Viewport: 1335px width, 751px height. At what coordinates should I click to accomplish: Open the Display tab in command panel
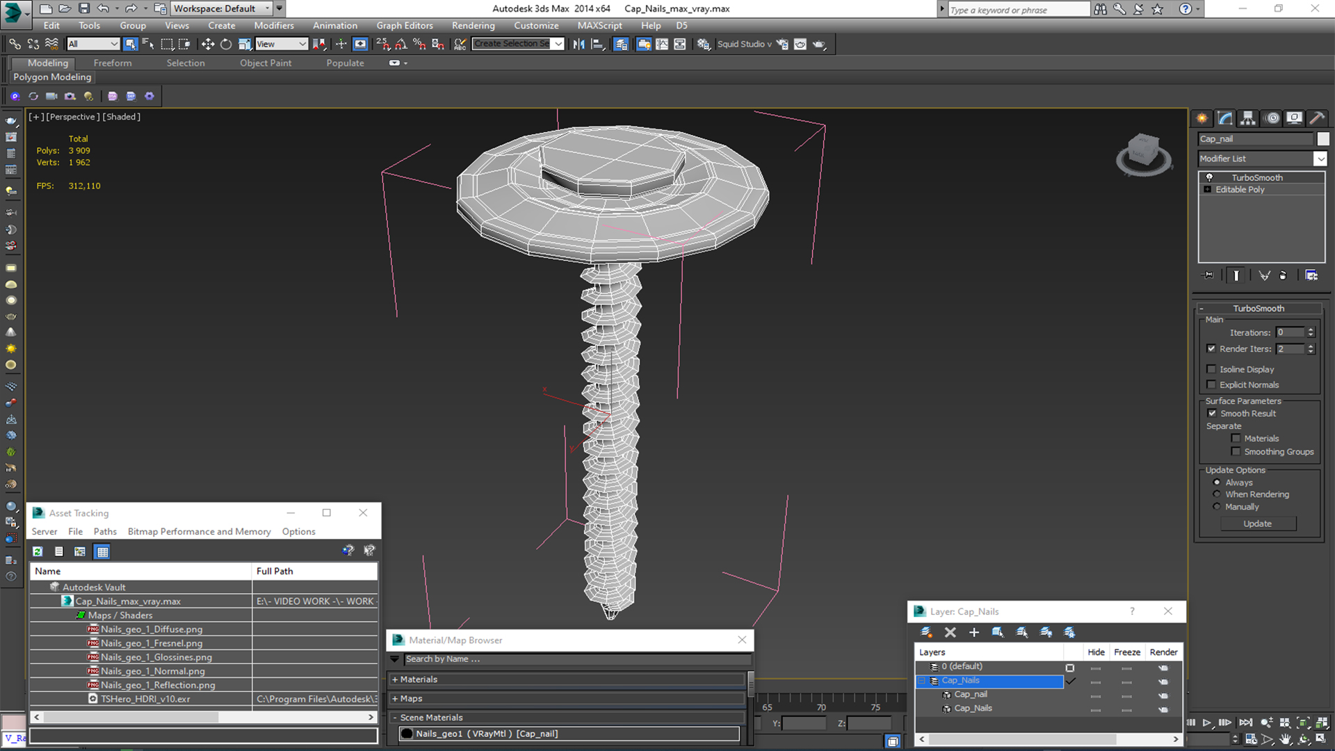[1294, 118]
